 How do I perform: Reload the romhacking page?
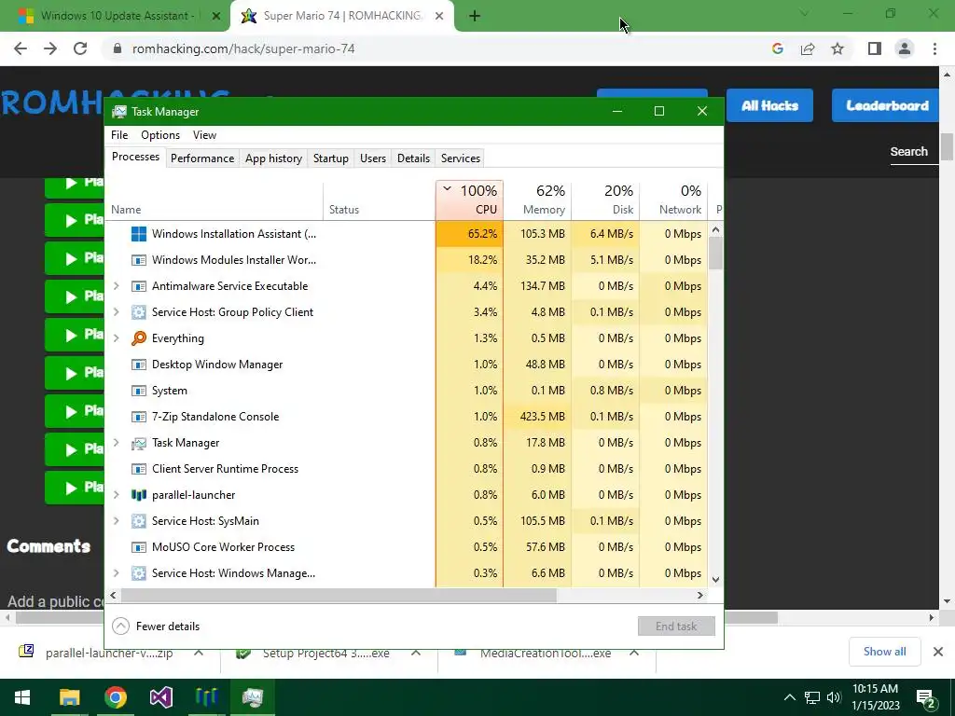coord(80,48)
